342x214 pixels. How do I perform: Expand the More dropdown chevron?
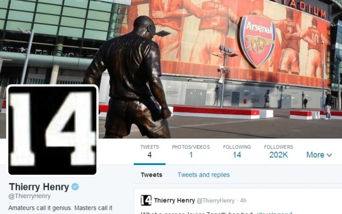[329, 155]
